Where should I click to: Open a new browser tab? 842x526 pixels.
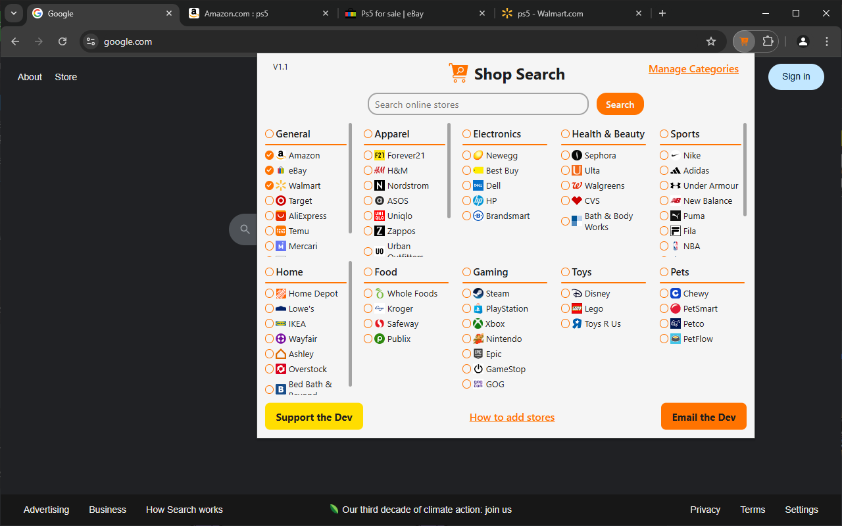click(662, 13)
